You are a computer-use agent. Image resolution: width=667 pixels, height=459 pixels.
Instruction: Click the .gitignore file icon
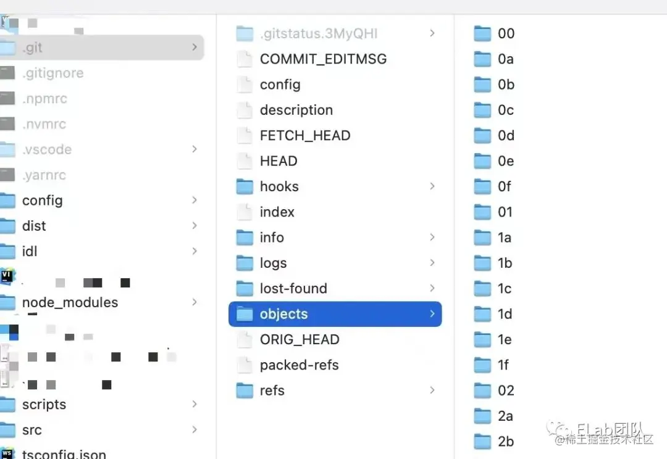pyautogui.click(x=7, y=73)
